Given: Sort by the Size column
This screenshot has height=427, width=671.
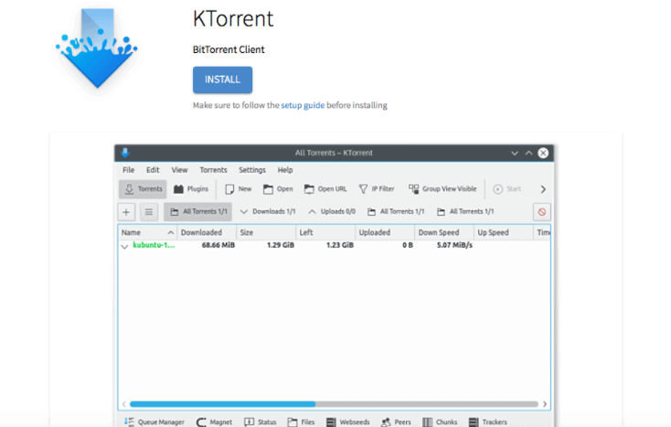Looking at the screenshot, I should coord(266,232).
